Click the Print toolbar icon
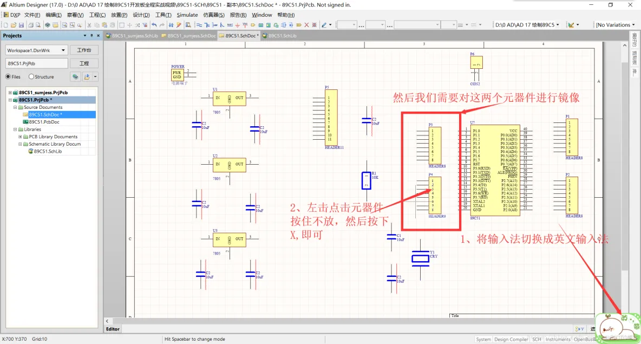Image resolution: width=641 pixels, height=344 pixels. point(31,25)
